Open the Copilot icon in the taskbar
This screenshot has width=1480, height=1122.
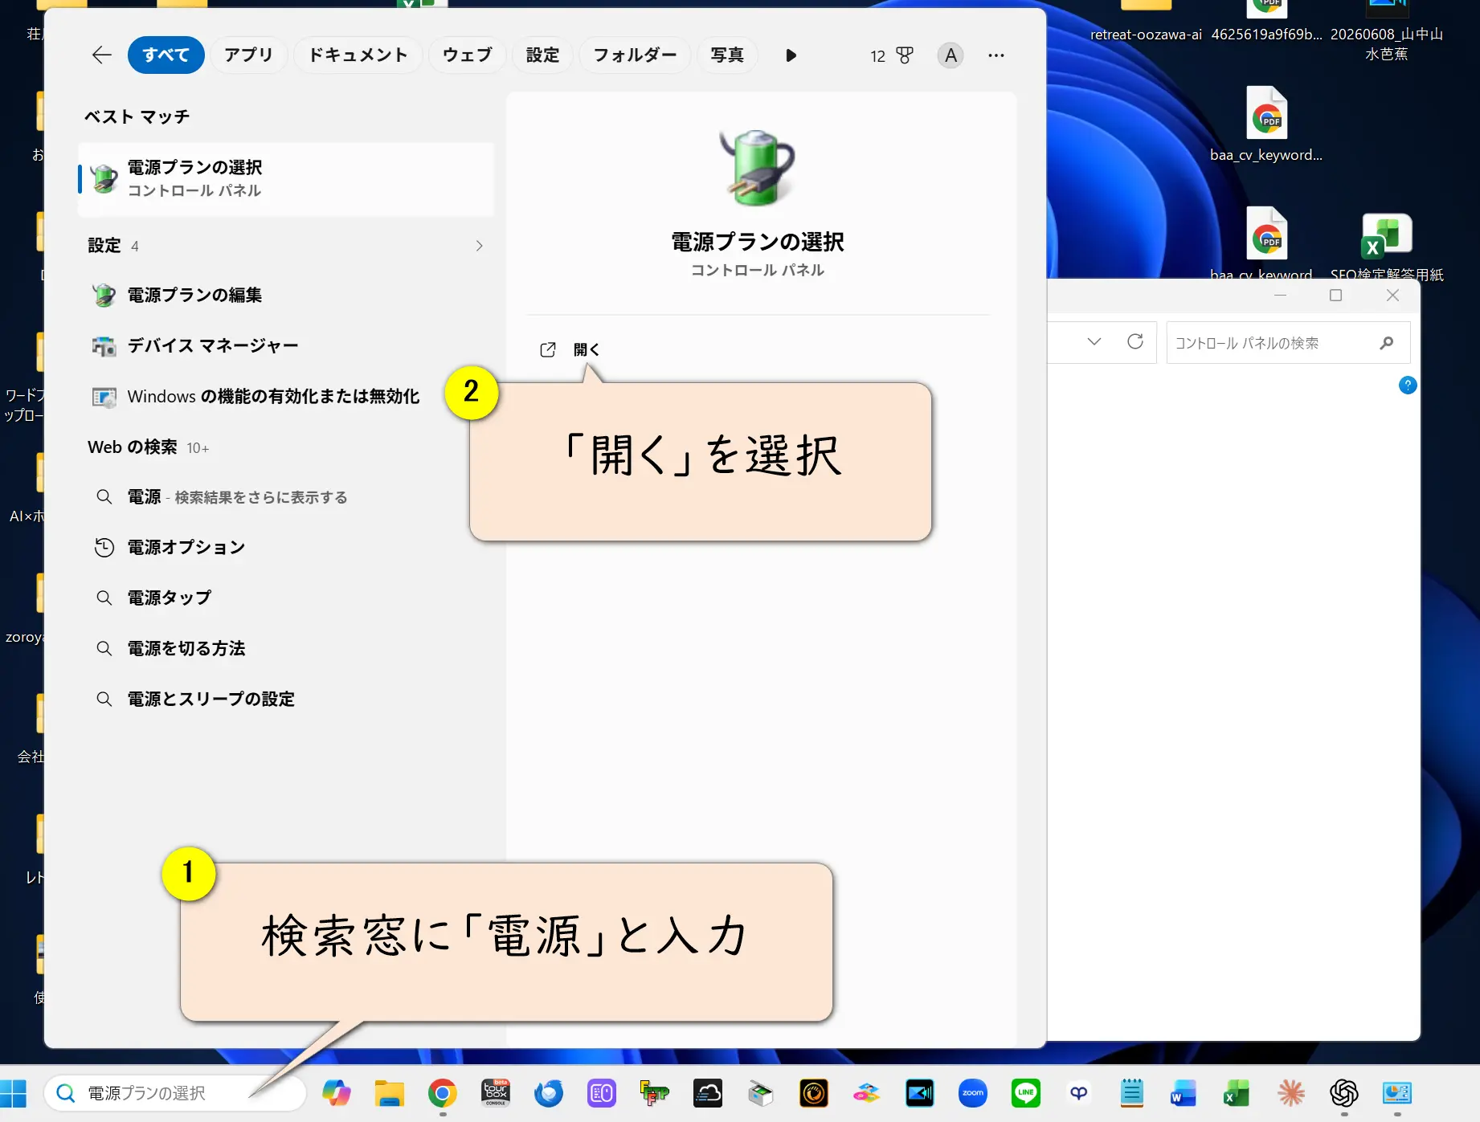coord(336,1093)
